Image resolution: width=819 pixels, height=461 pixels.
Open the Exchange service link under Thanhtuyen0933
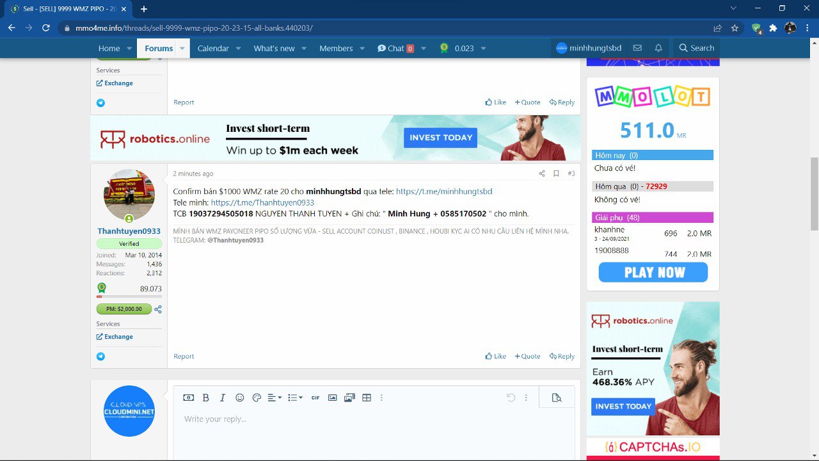[115, 337]
